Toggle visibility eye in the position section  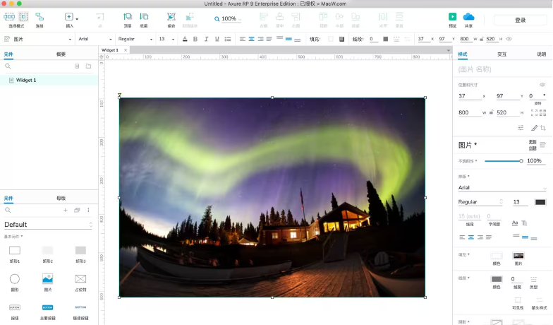coord(542,85)
